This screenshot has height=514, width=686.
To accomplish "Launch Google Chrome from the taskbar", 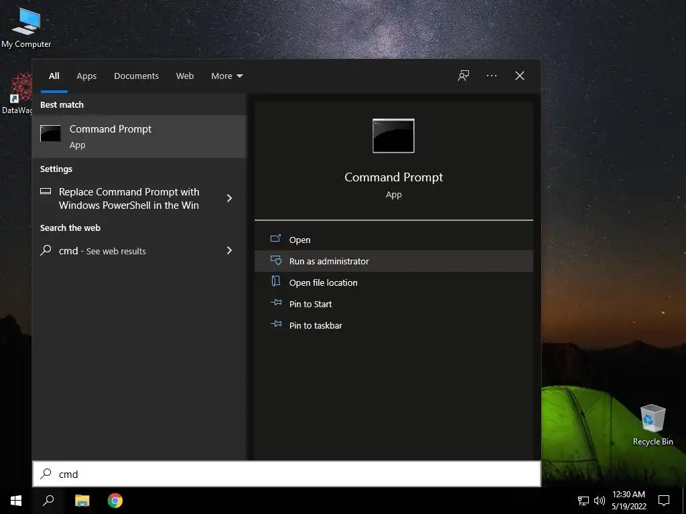I will [115, 501].
